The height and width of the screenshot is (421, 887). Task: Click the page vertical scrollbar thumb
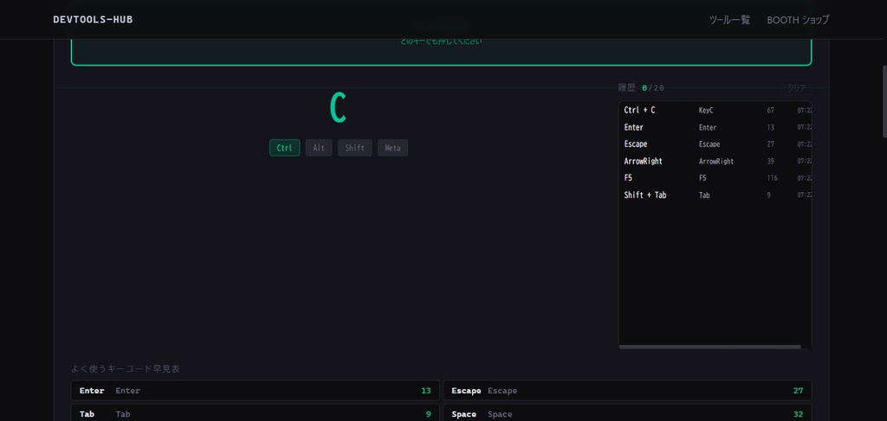884,100
